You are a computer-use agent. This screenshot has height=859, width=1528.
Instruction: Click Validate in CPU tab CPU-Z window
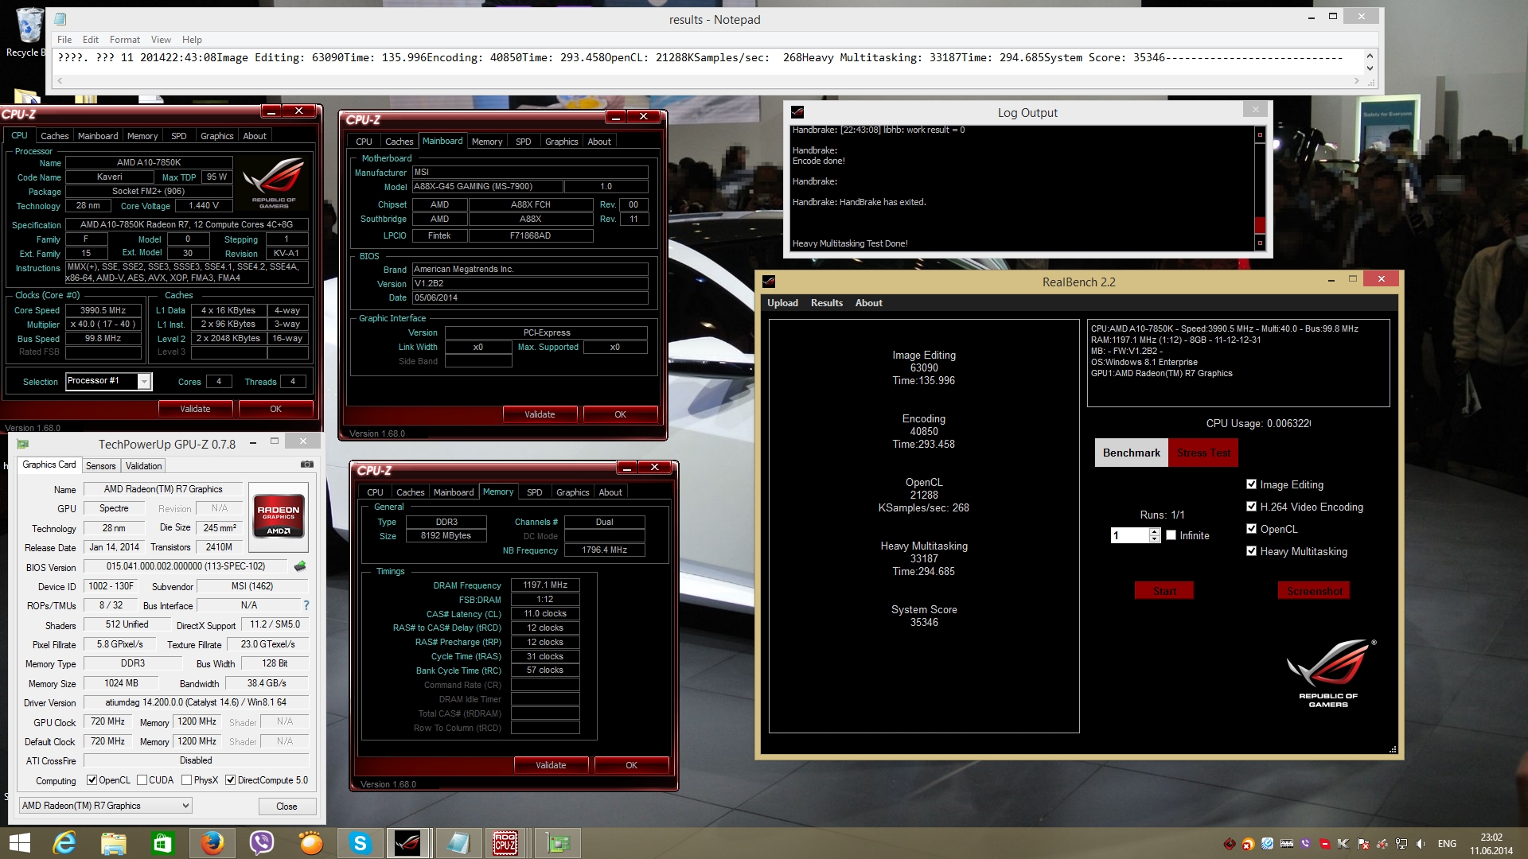[195, 409]
